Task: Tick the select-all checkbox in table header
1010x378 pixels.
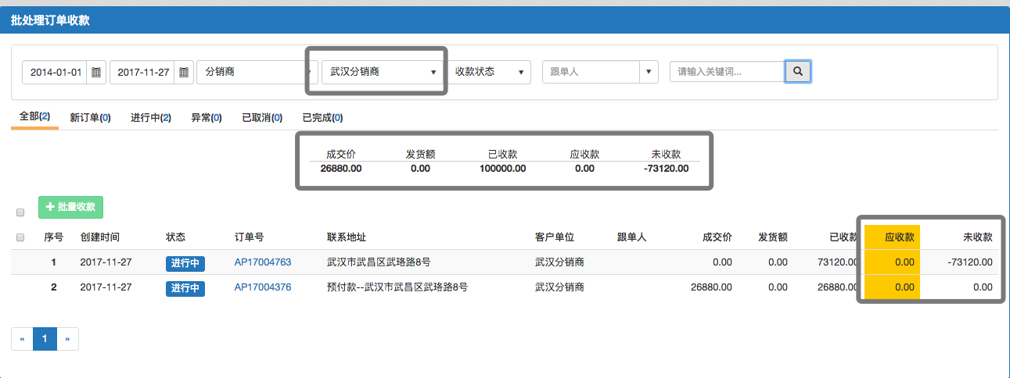Action: 20,237
